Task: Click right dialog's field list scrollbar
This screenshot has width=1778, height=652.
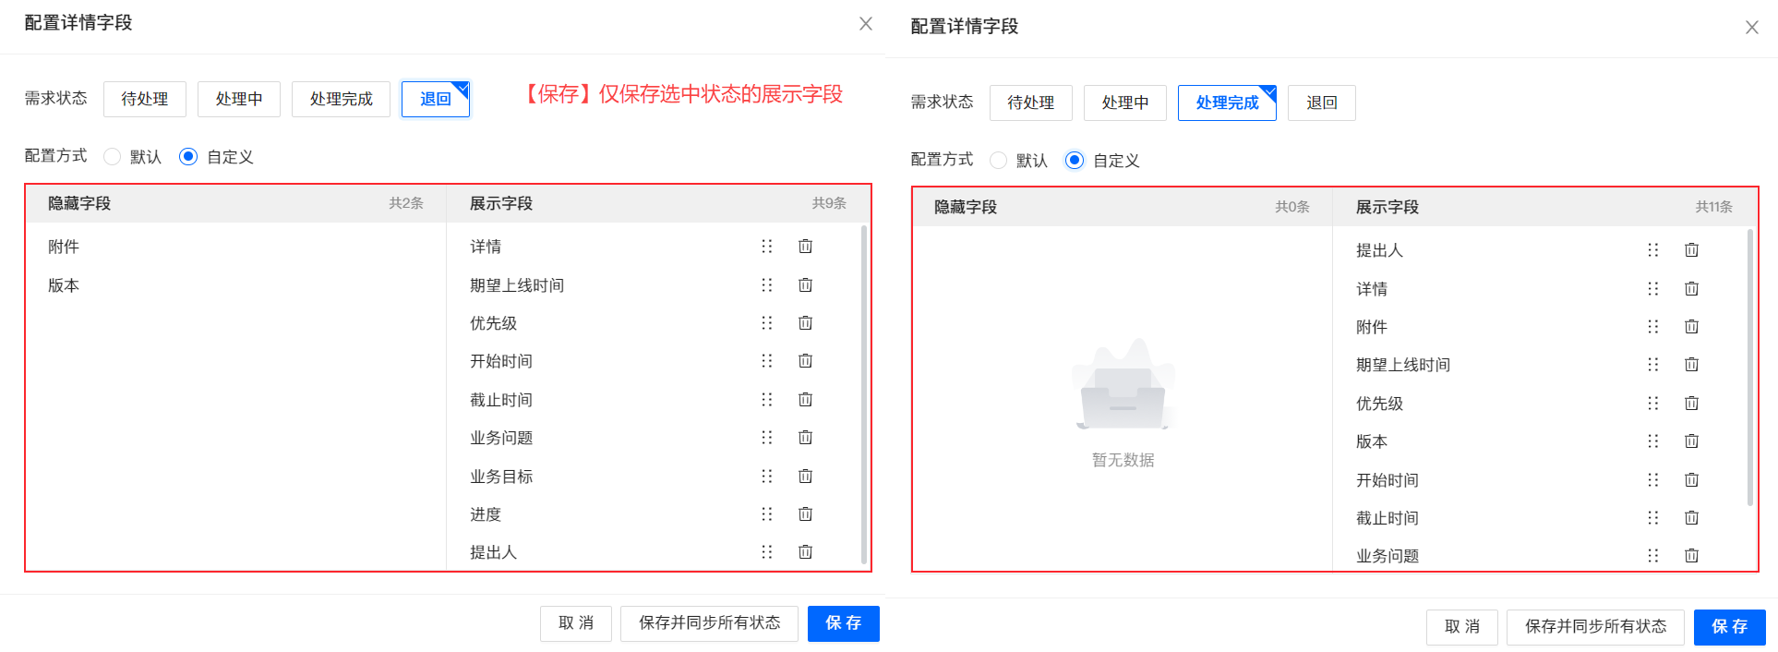Action: tap(1750, 368)
